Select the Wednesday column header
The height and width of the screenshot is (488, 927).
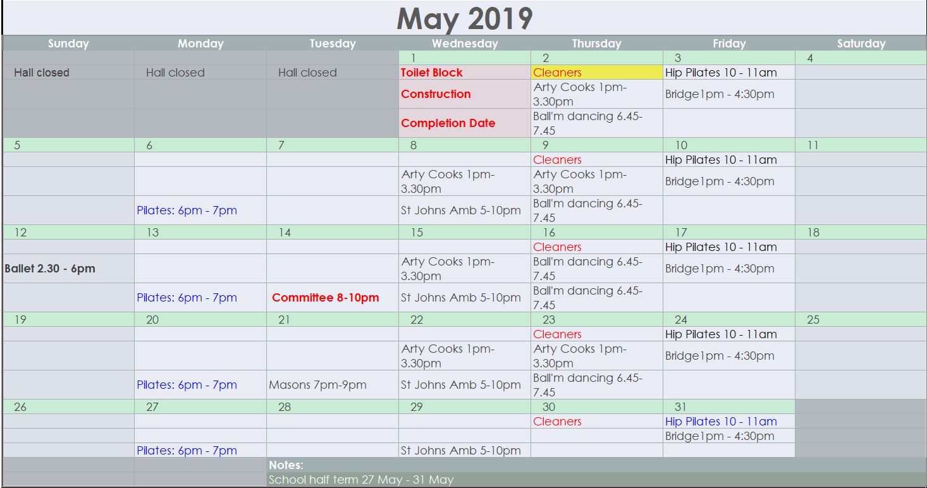click(465, 44)
